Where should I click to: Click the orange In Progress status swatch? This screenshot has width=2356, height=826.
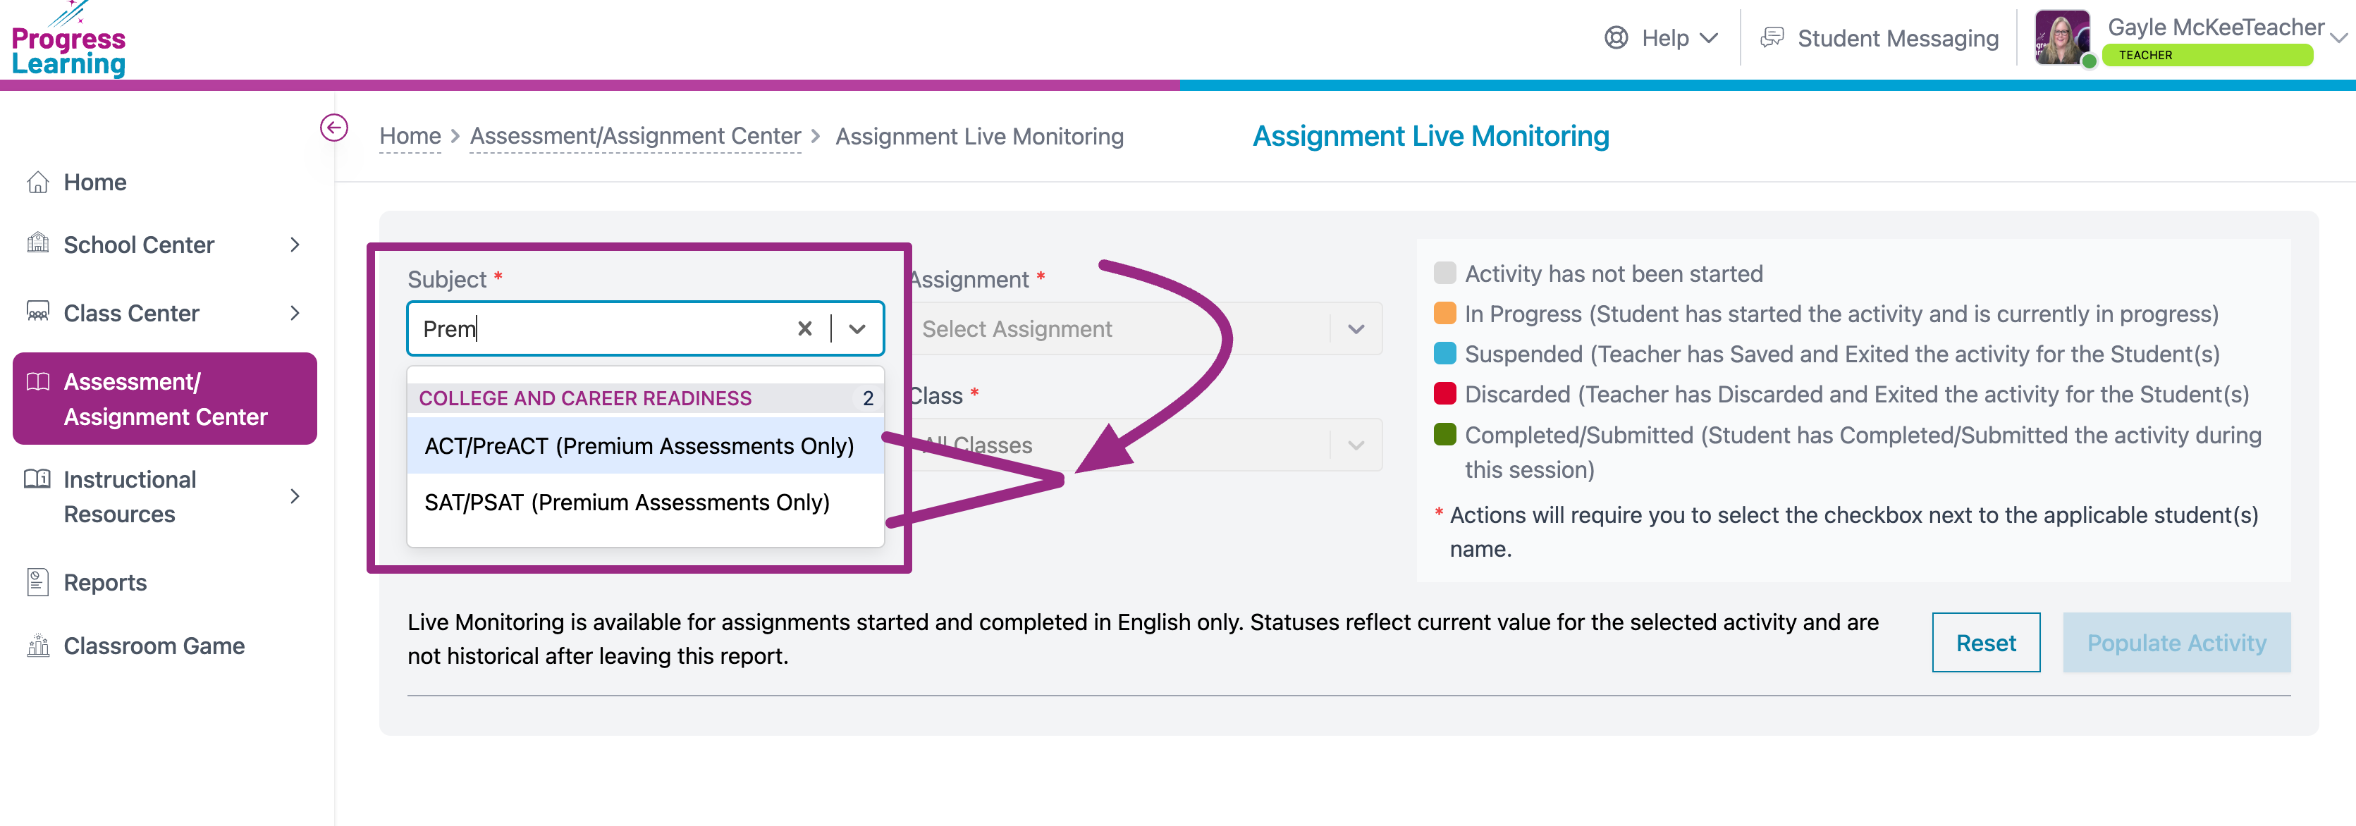pos(1445,313)
